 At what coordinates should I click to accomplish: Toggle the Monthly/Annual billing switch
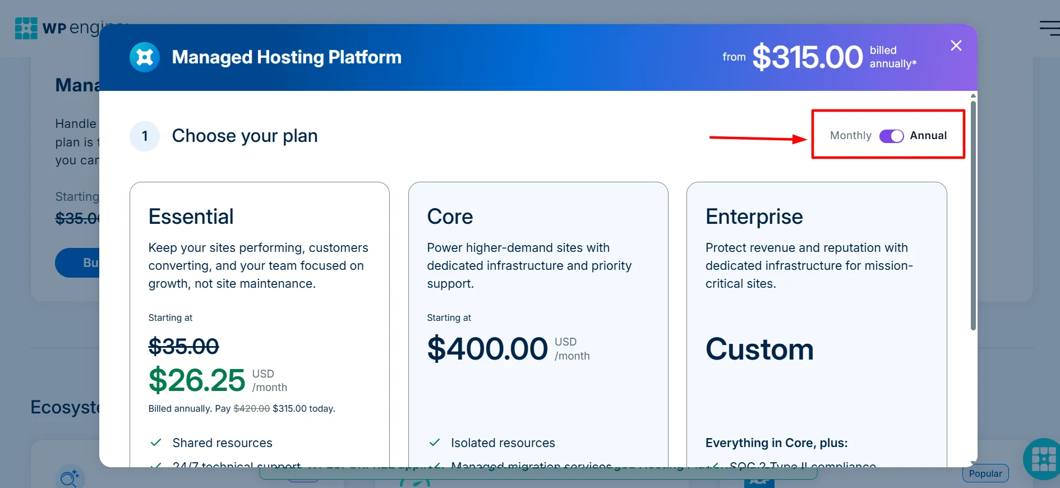click(891, 136)
